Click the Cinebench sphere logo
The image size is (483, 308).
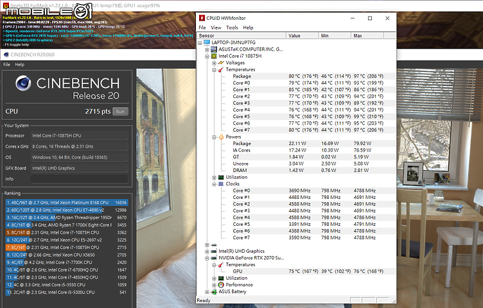[x=23, y=83]
